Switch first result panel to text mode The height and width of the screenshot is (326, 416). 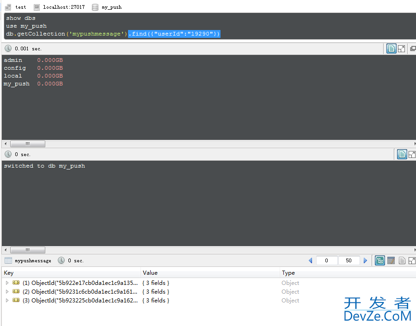pyautogui.click(x=392, y=48)
